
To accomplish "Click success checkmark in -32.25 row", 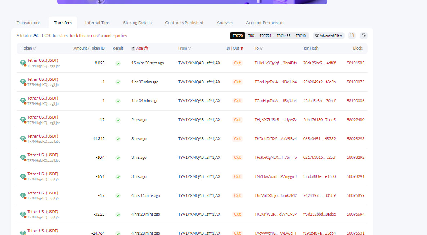I will coord(118,215).
